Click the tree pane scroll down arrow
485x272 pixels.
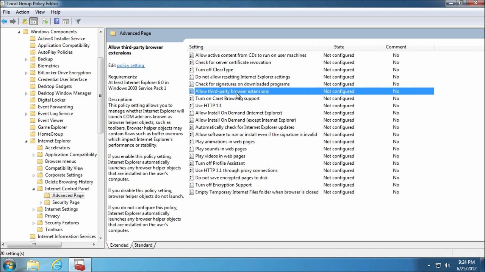(x=100, y=238)
